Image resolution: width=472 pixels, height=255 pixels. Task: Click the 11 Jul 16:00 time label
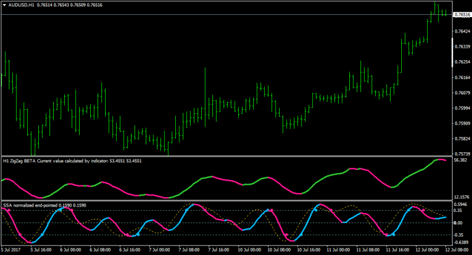398,250
